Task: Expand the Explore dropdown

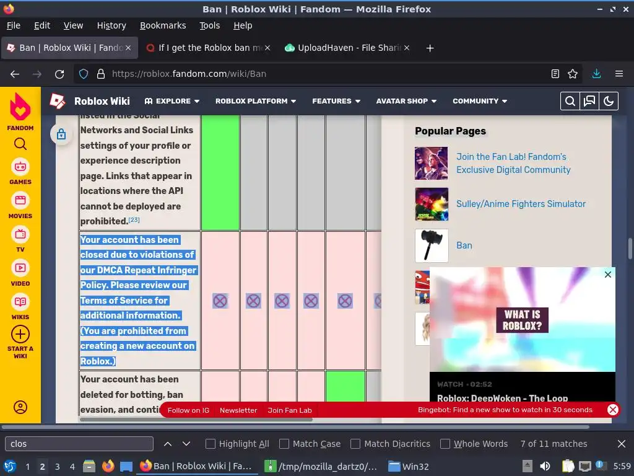Action: tap(172, 101)
